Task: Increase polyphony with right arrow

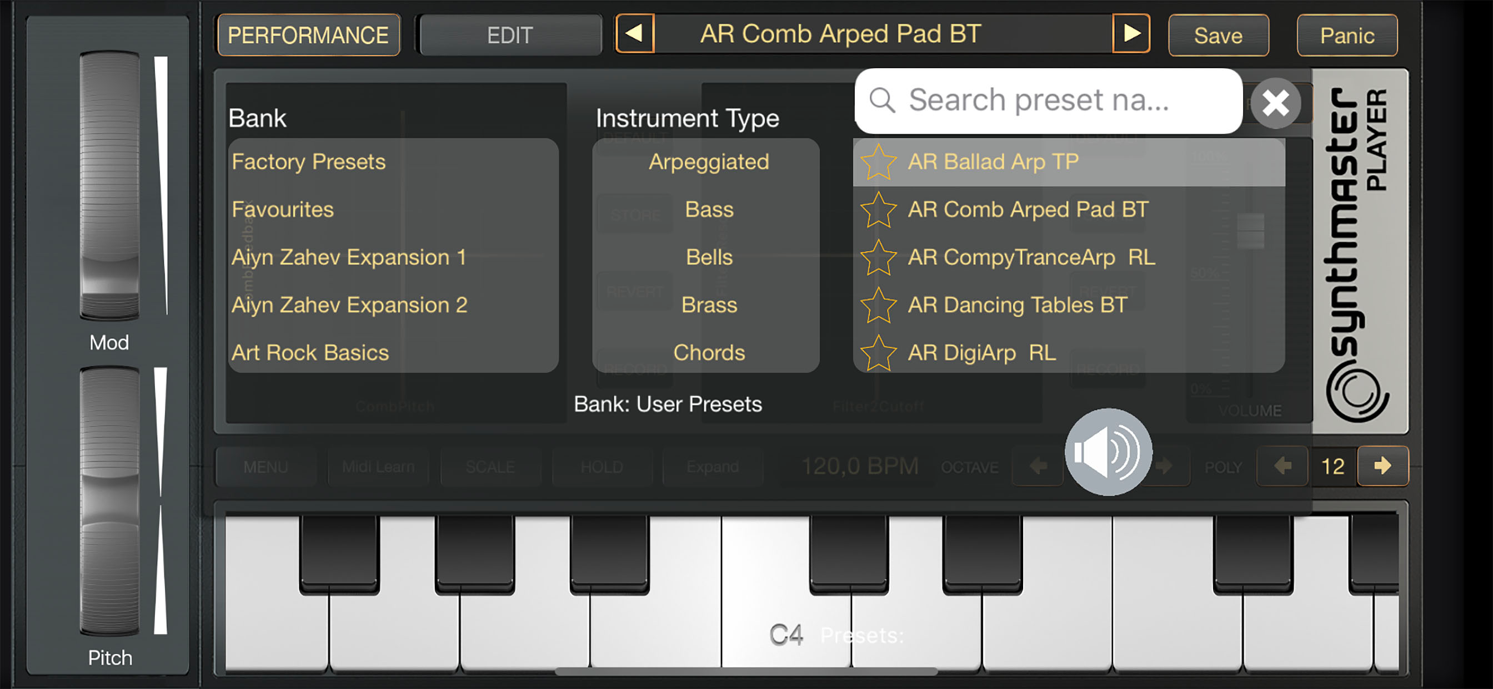Action: pyautogui.click(x=1382, y=466)
